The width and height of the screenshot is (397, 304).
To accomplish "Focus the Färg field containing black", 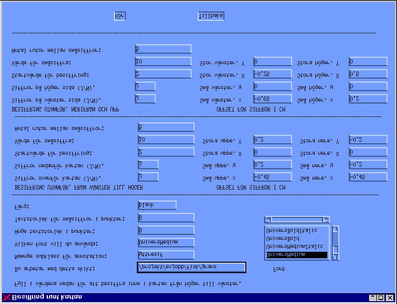I will (x=157, y=205).
